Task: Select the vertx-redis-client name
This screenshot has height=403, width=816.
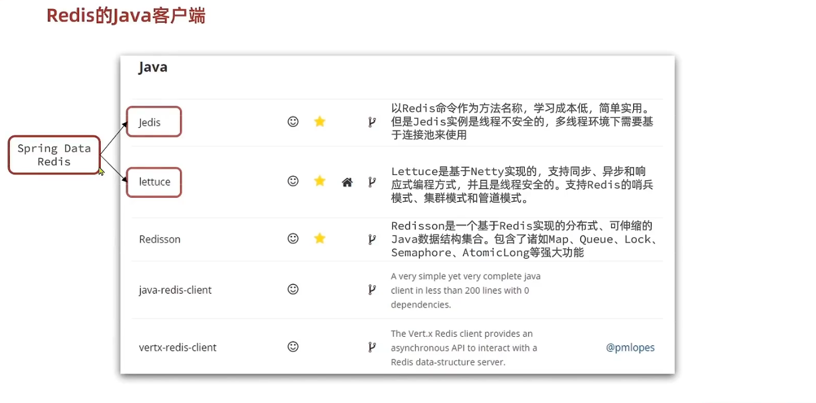Action: click(178, 347)
